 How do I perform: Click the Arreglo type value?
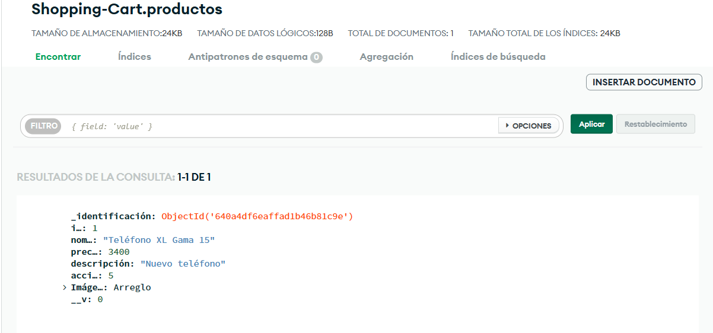click(x=132, y=287)
